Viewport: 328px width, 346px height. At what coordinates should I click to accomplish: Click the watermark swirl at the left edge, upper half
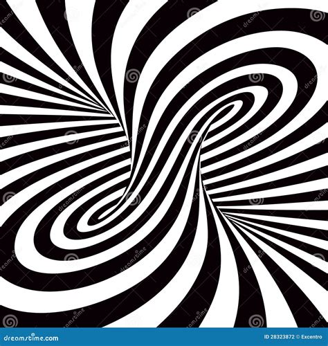9,77
